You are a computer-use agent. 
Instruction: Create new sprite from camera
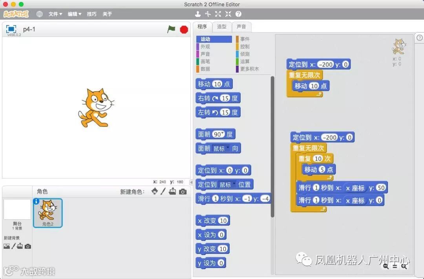(183, 192)
